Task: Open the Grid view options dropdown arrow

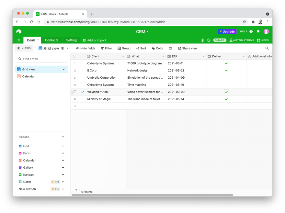Action: click(67, 48)
